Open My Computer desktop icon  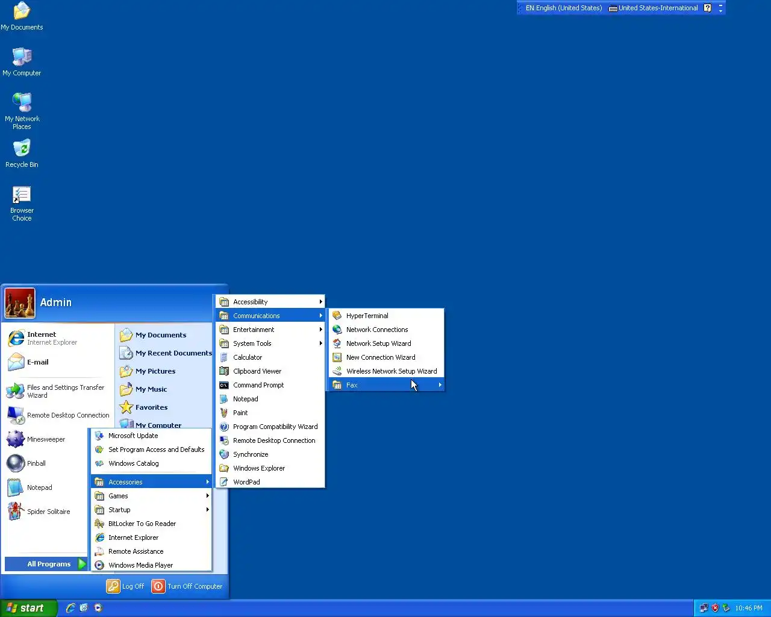point(22,62)
